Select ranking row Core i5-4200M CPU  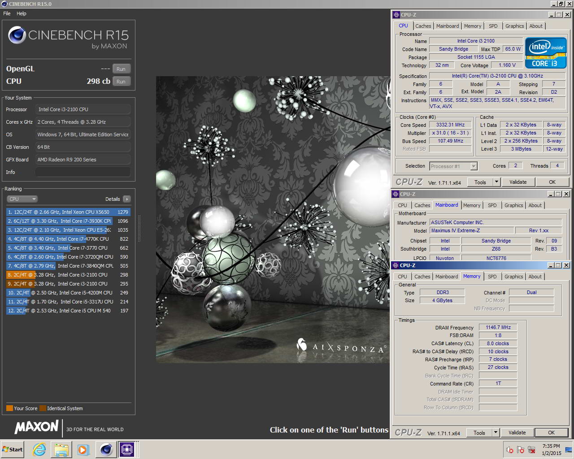[68, 293]
